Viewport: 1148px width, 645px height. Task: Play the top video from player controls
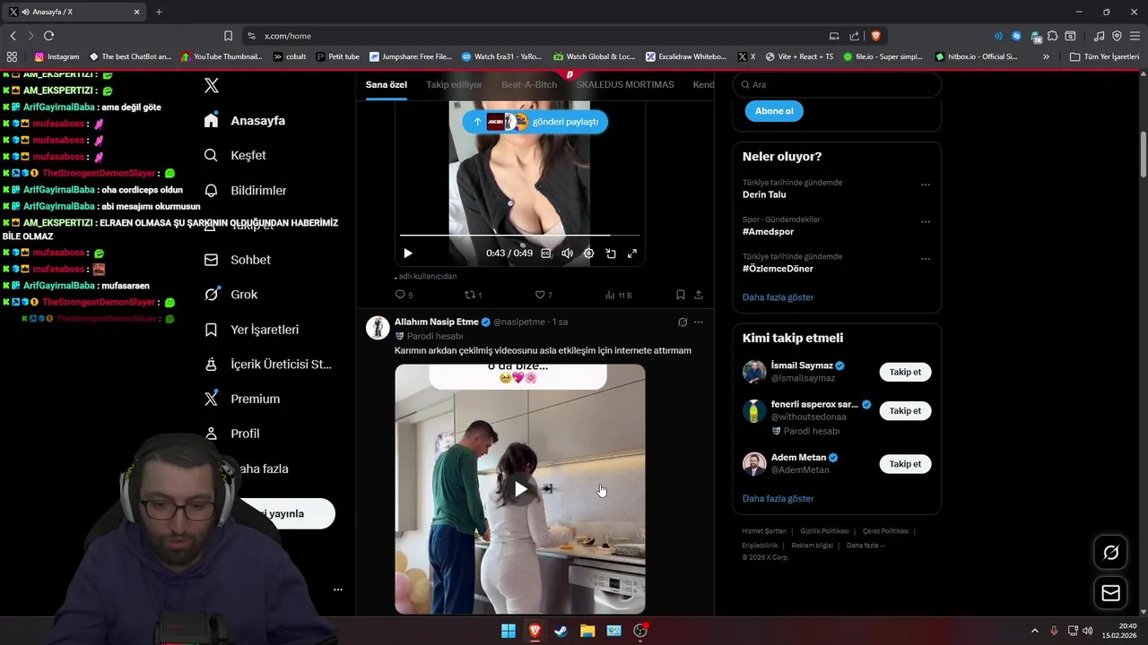(x=408, y=254)
